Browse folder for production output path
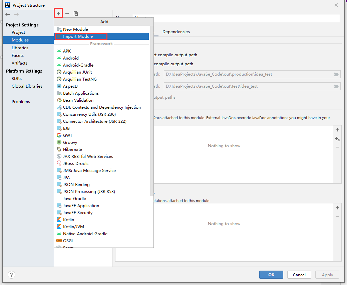Screen dimensions: 347x285 (336, 74)
